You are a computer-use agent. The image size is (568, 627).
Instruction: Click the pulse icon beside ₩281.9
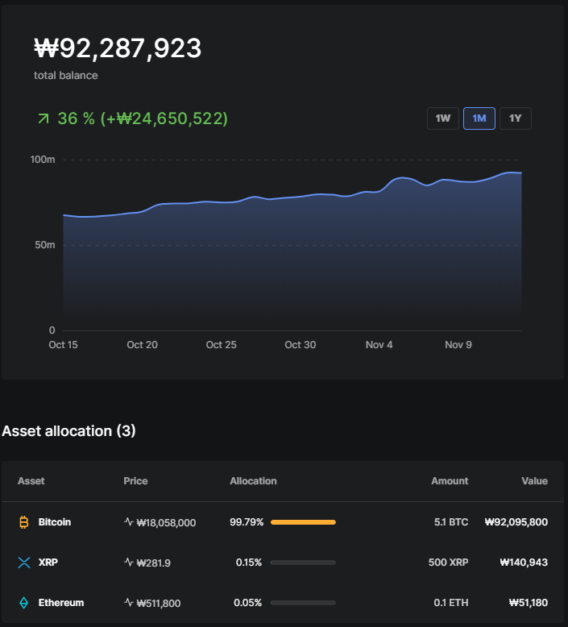pos(129,563)
